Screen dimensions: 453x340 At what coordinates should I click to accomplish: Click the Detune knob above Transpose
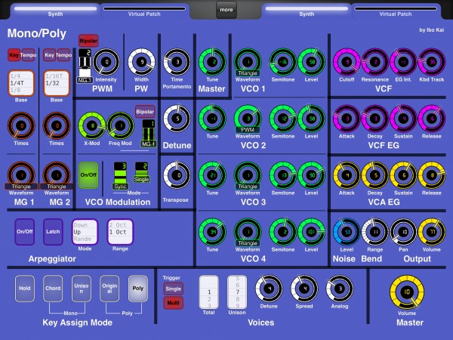click(x=177, y=119)
